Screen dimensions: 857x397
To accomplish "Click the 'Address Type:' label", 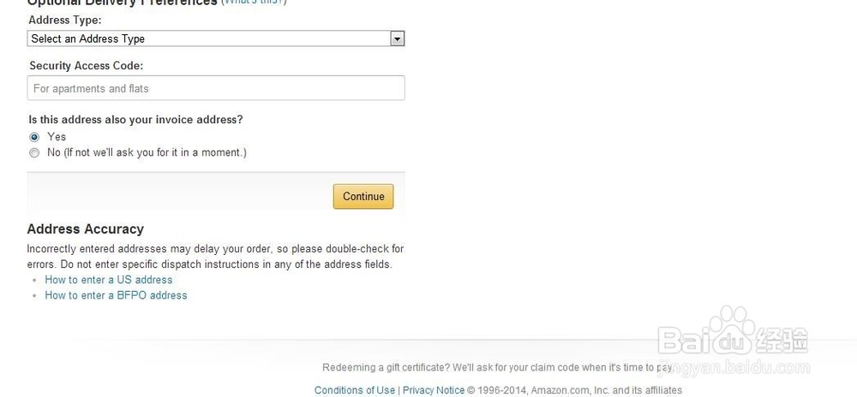I will [64, 20].
